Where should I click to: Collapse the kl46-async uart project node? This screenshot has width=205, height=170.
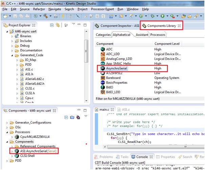[7, 31]
